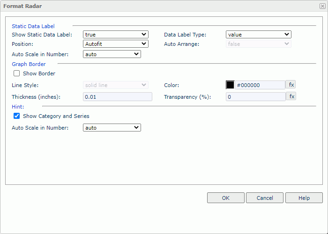Open Auto Scale in Number dropdown under Hint
Image resolution: width=328 pixels, height=234 pixels.
(112, 128)
